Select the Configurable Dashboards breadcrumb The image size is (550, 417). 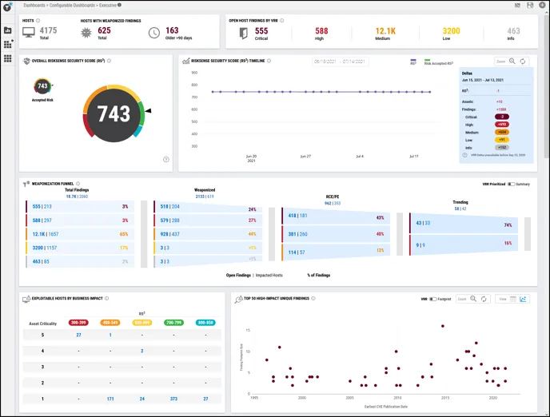tap(72, 6)
